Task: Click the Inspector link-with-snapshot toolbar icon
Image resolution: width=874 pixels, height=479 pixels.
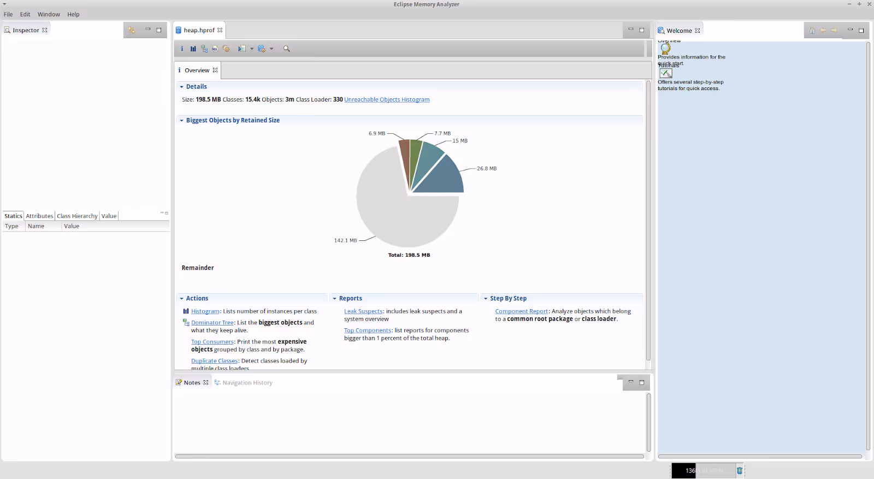Action: (132, 30)
